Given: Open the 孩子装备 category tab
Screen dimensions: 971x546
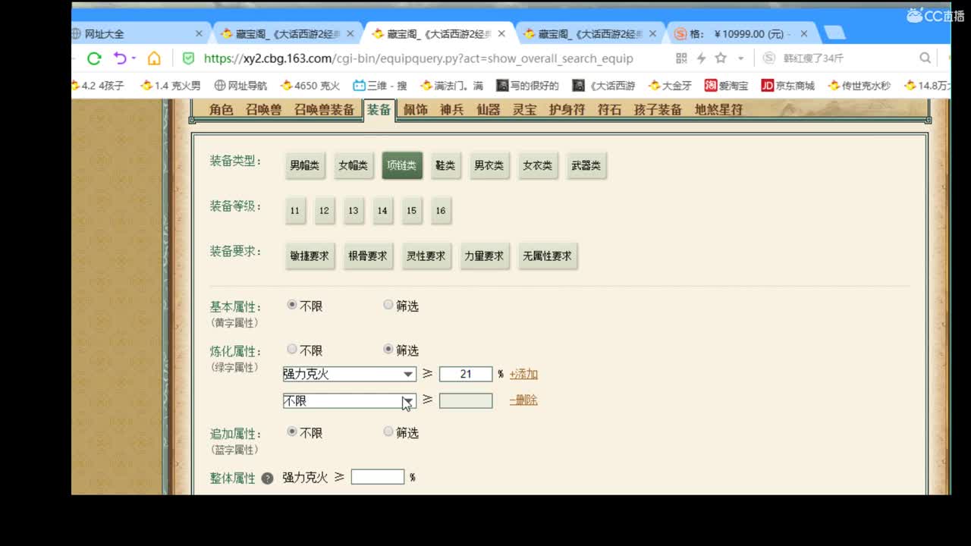Looking at the screenshot, I should tap(658, 110).
